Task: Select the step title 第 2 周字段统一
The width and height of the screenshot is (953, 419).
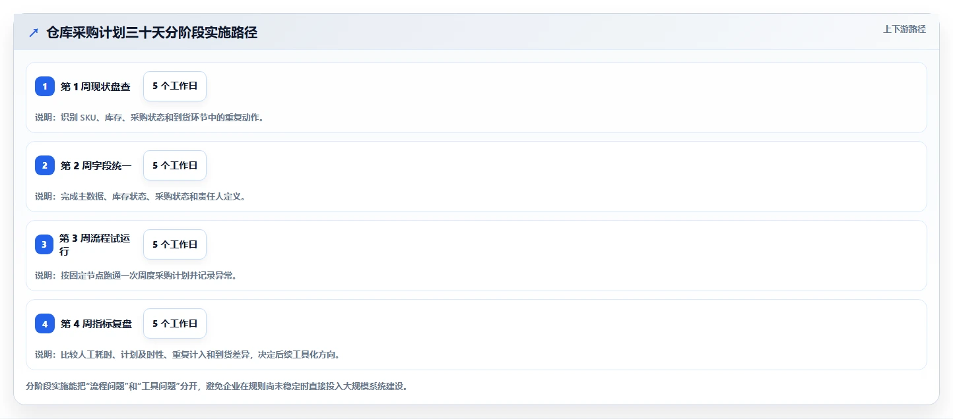Action: coord(96,165)
